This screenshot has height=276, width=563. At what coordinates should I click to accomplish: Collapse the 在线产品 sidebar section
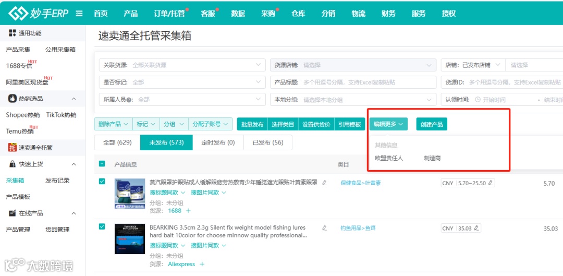click(x=74, y=213)
